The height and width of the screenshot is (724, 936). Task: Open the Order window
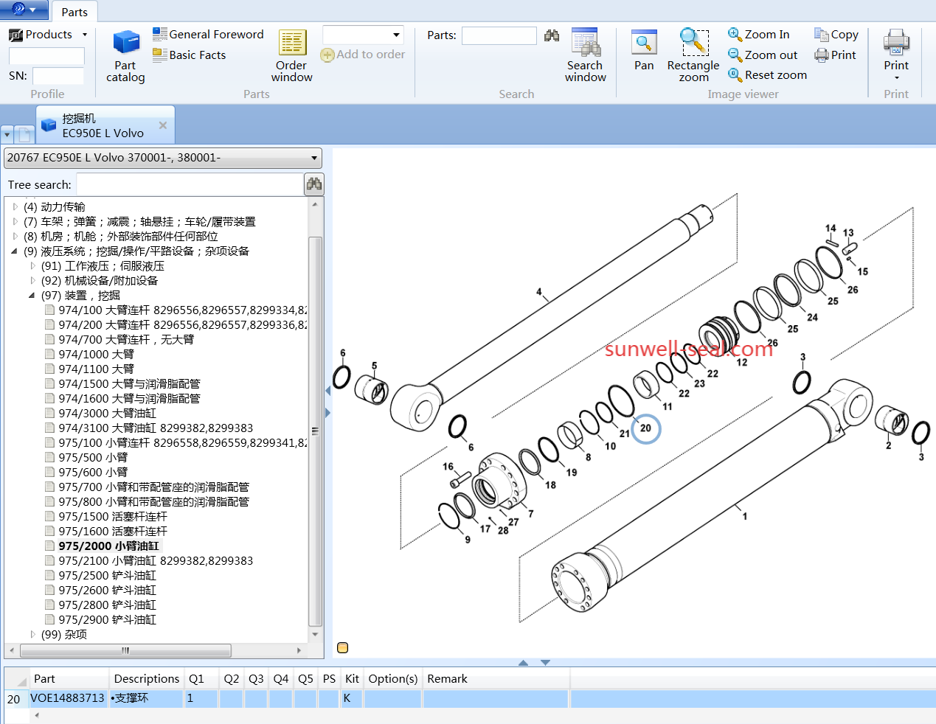pyautogui.click(x=291, y=55)
